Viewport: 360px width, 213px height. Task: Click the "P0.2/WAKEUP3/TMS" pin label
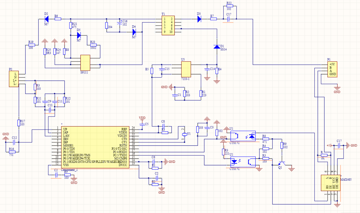tap(76, 155)
